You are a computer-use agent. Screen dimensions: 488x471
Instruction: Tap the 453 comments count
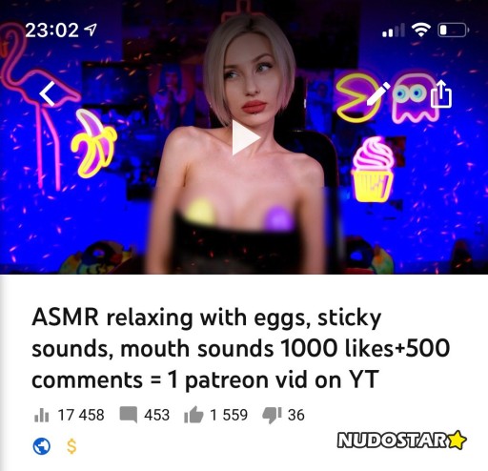point(157,415)
